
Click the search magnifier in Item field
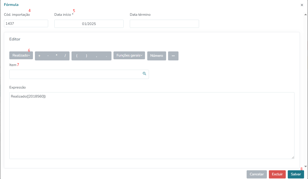(x=144, y=74)
